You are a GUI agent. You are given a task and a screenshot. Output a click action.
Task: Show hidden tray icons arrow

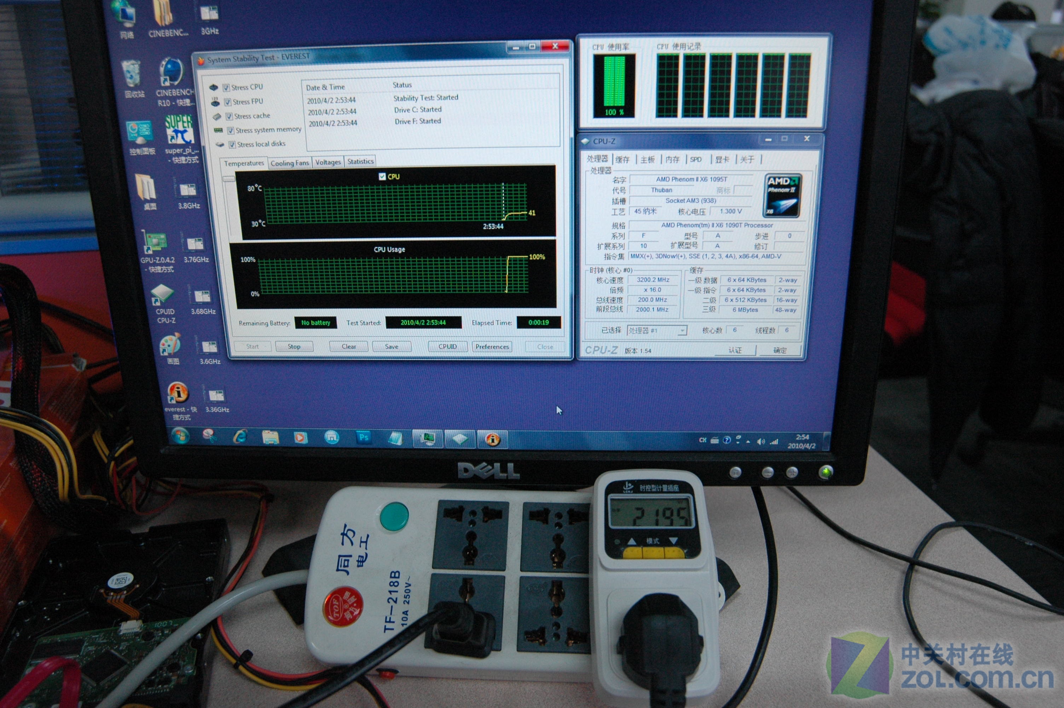(x=748, y=441)
